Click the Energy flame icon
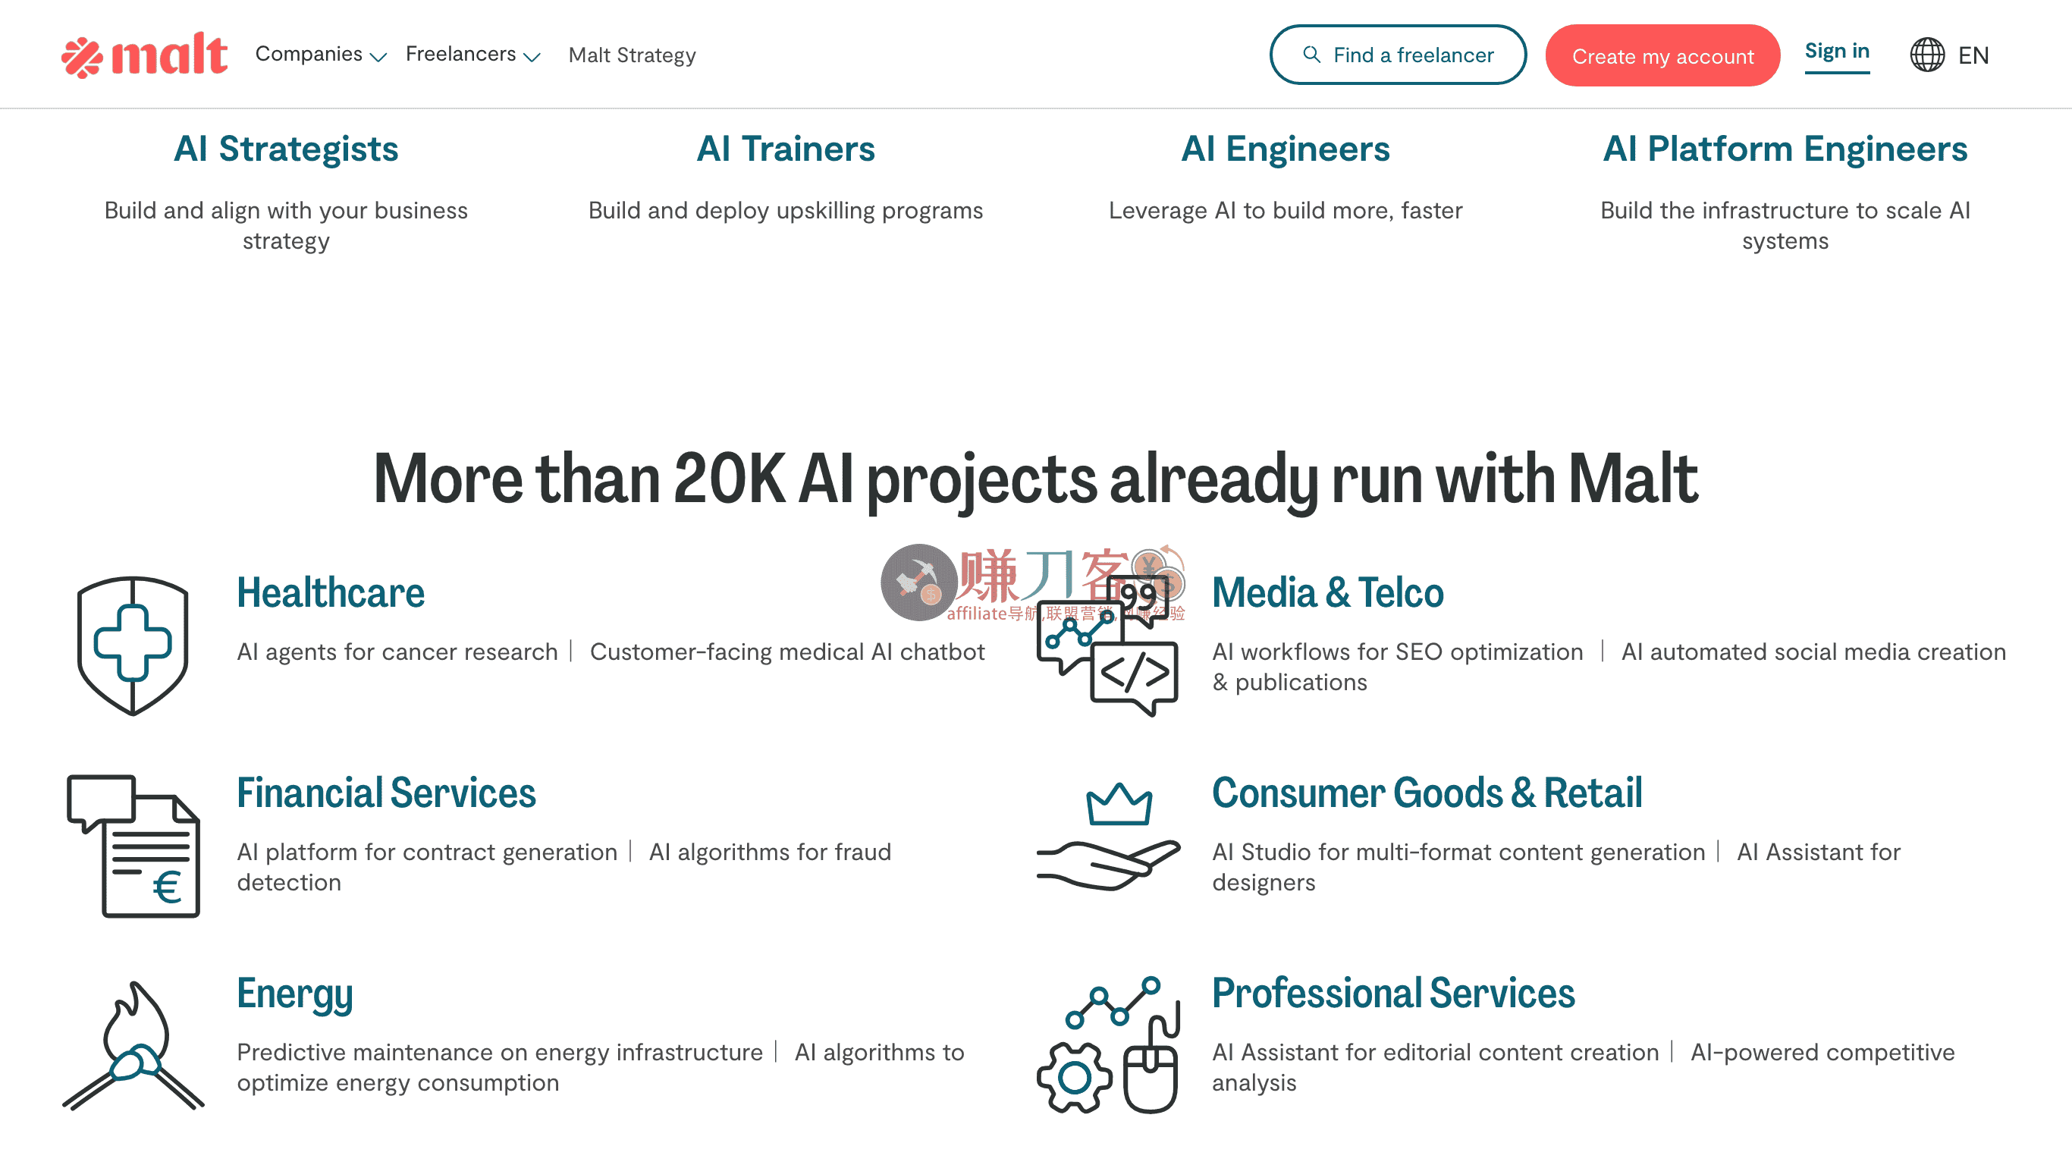The height and width of the screenshot is (1165, 2072). coord(133,1045)
